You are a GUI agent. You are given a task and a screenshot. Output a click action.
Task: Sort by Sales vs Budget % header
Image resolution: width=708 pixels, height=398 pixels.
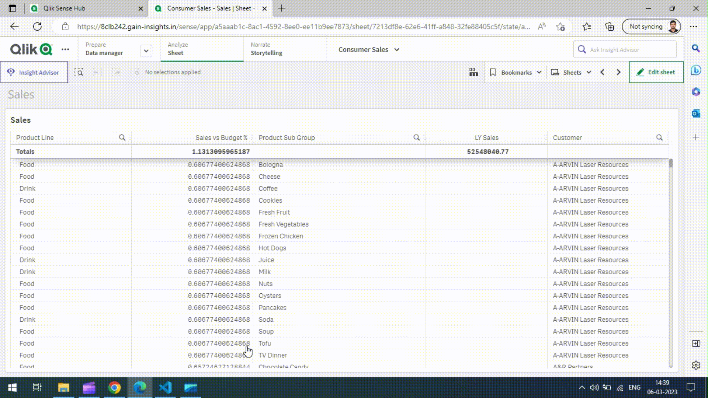(x=221, y=137)
